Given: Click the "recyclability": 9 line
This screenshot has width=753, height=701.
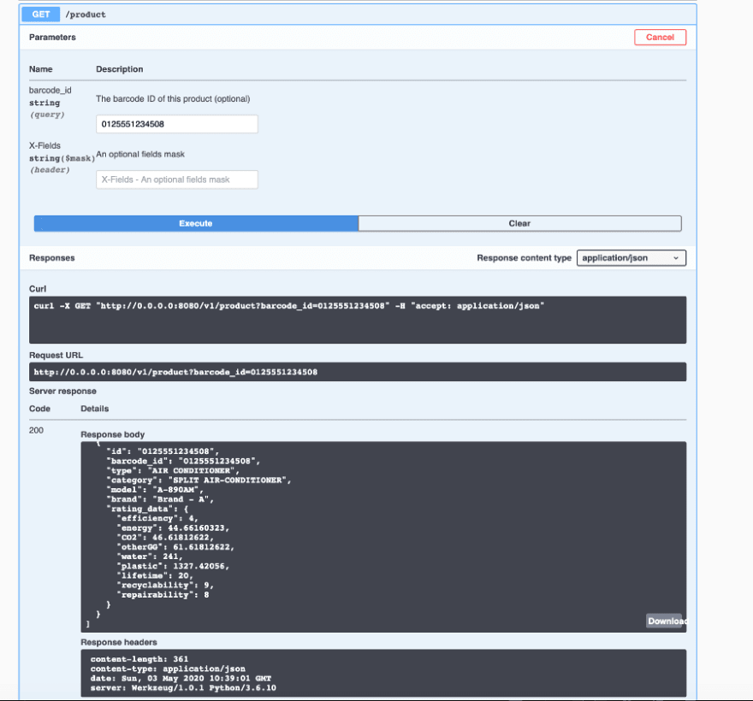Looking at the screenshot, I should click(165, 586).
